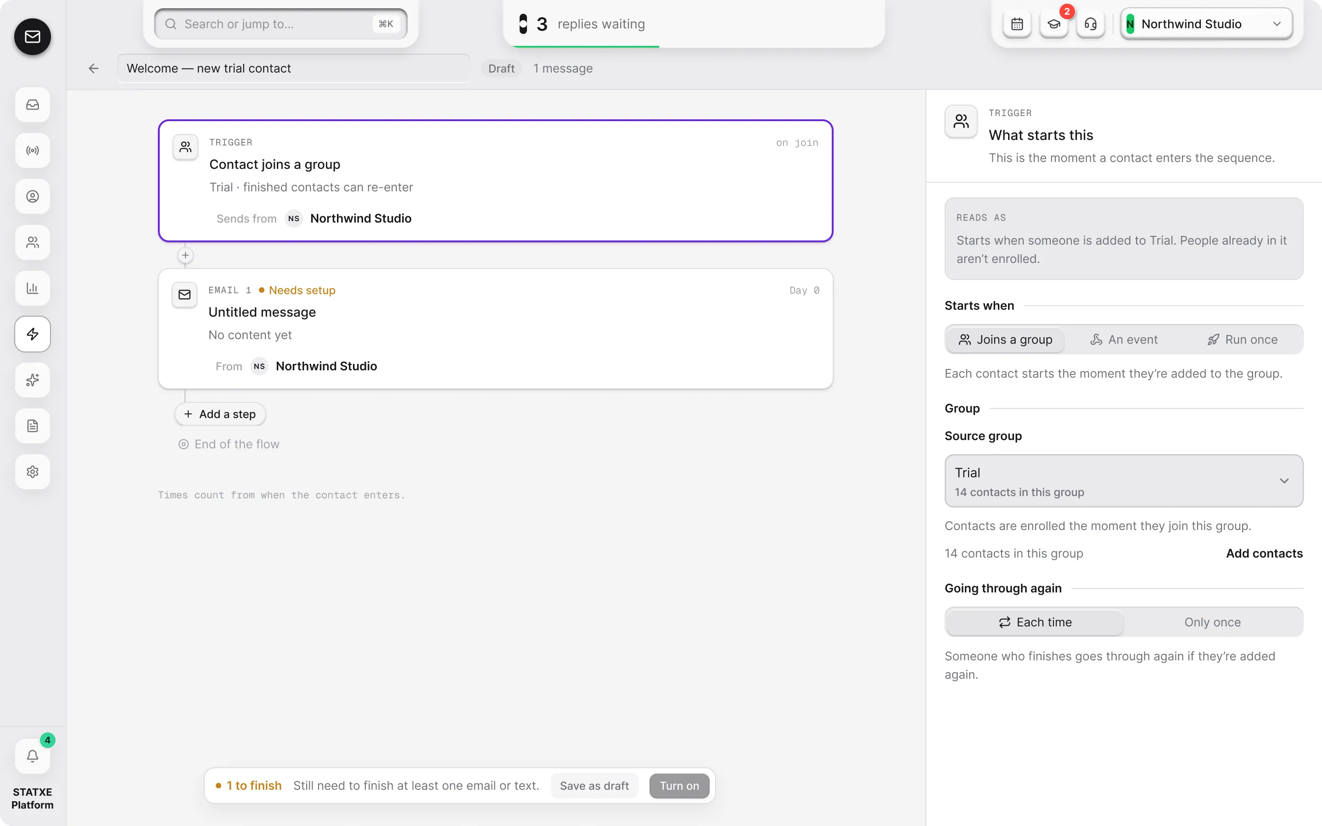Select the Joins a group trigger option
This screenshot has width=1322, height=826.
pyautogui.click(x=1006, y=339)
